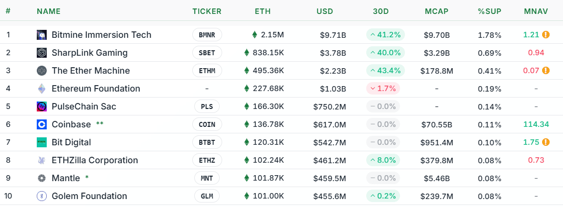Screen dimensions: 563x207
Task: Click the Golem Foundation logo icon
Action: [42, 196]
